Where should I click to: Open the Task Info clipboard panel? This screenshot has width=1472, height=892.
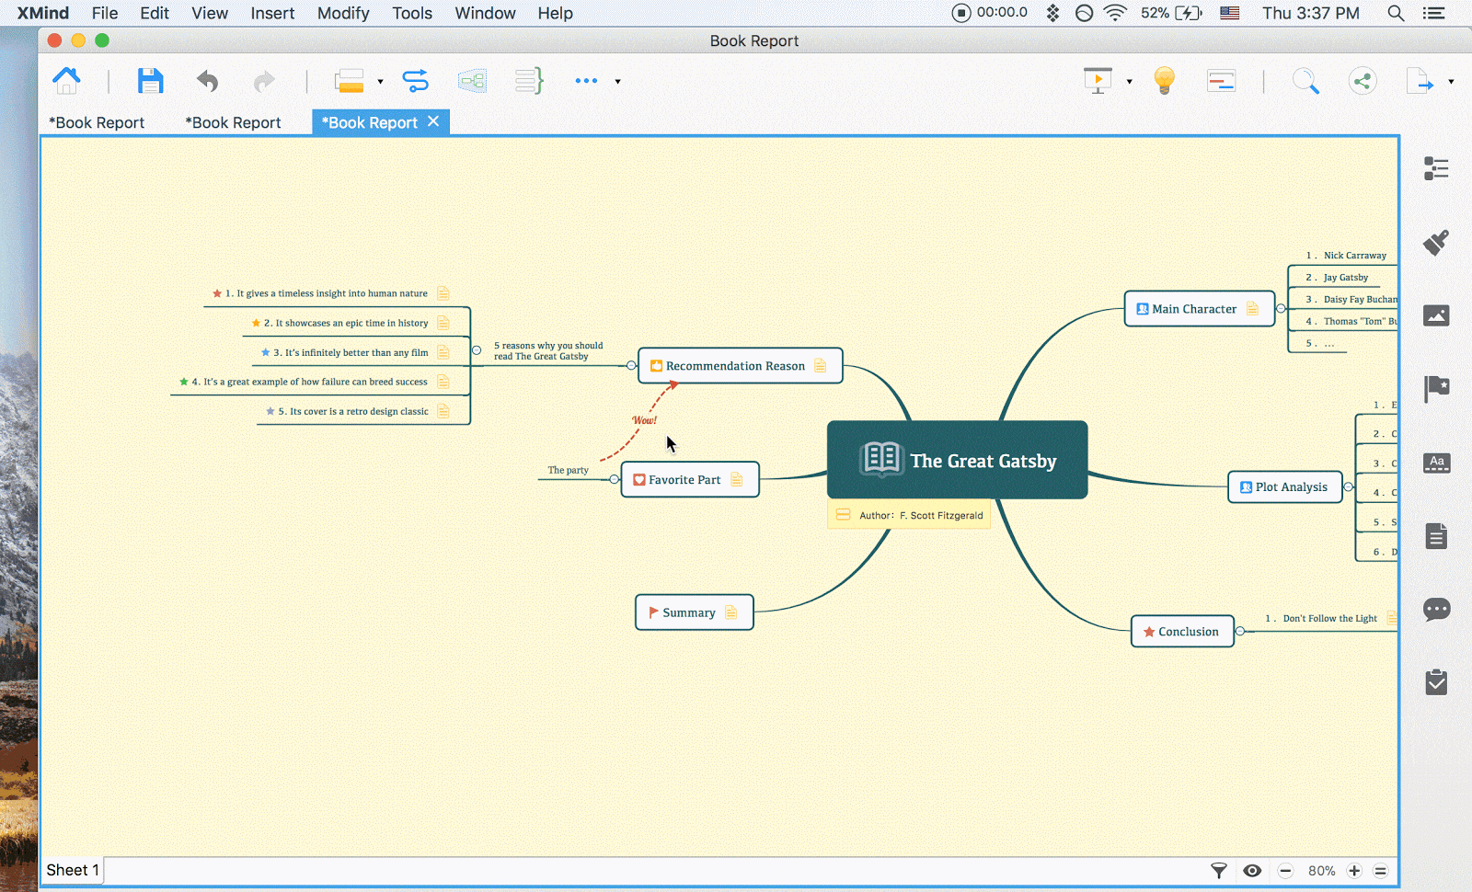[x=1436, y=682]
